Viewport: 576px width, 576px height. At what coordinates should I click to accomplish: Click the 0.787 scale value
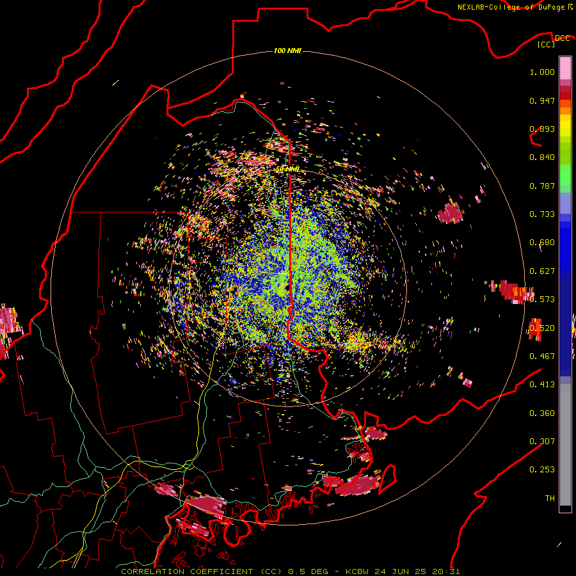[542, 186]
